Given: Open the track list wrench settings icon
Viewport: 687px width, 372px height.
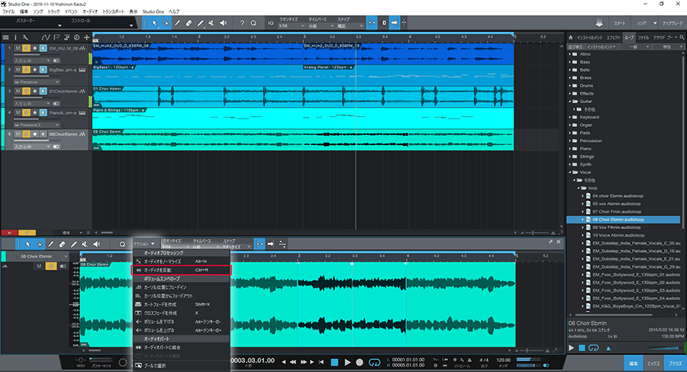Looking at the screenshot, I should click(x=26, y=37).
